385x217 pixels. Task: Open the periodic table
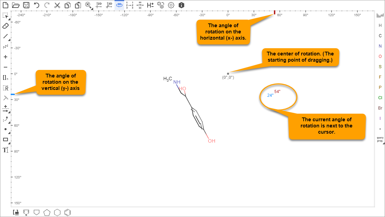pyautogui.click(x=380, y=15)
